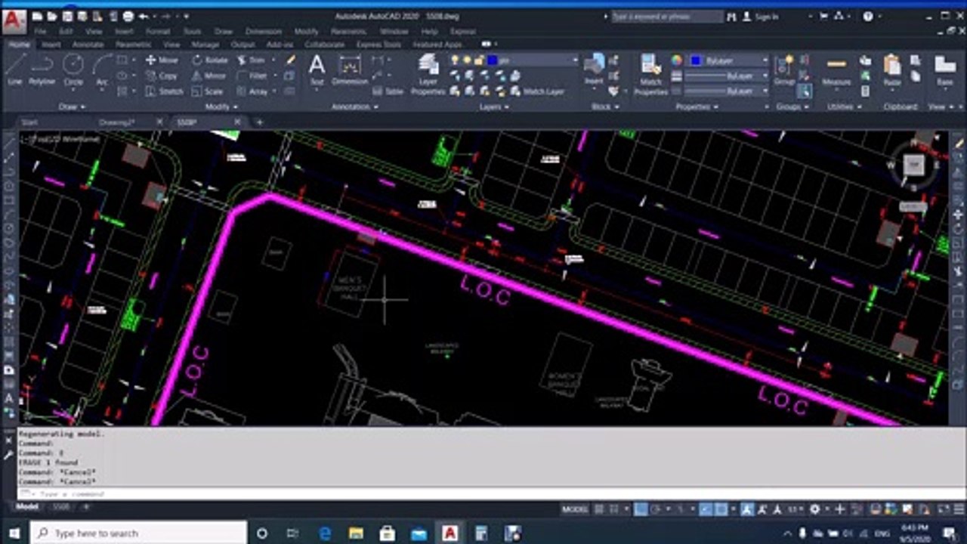Activate the Trim command
The width and height of the screenshot is (967, 544).
click(x=251, y=60)
